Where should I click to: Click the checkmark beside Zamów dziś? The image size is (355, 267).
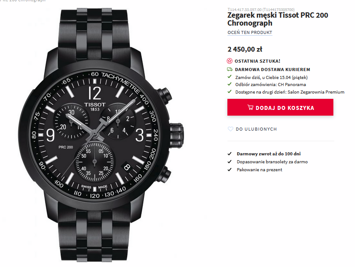229,77
